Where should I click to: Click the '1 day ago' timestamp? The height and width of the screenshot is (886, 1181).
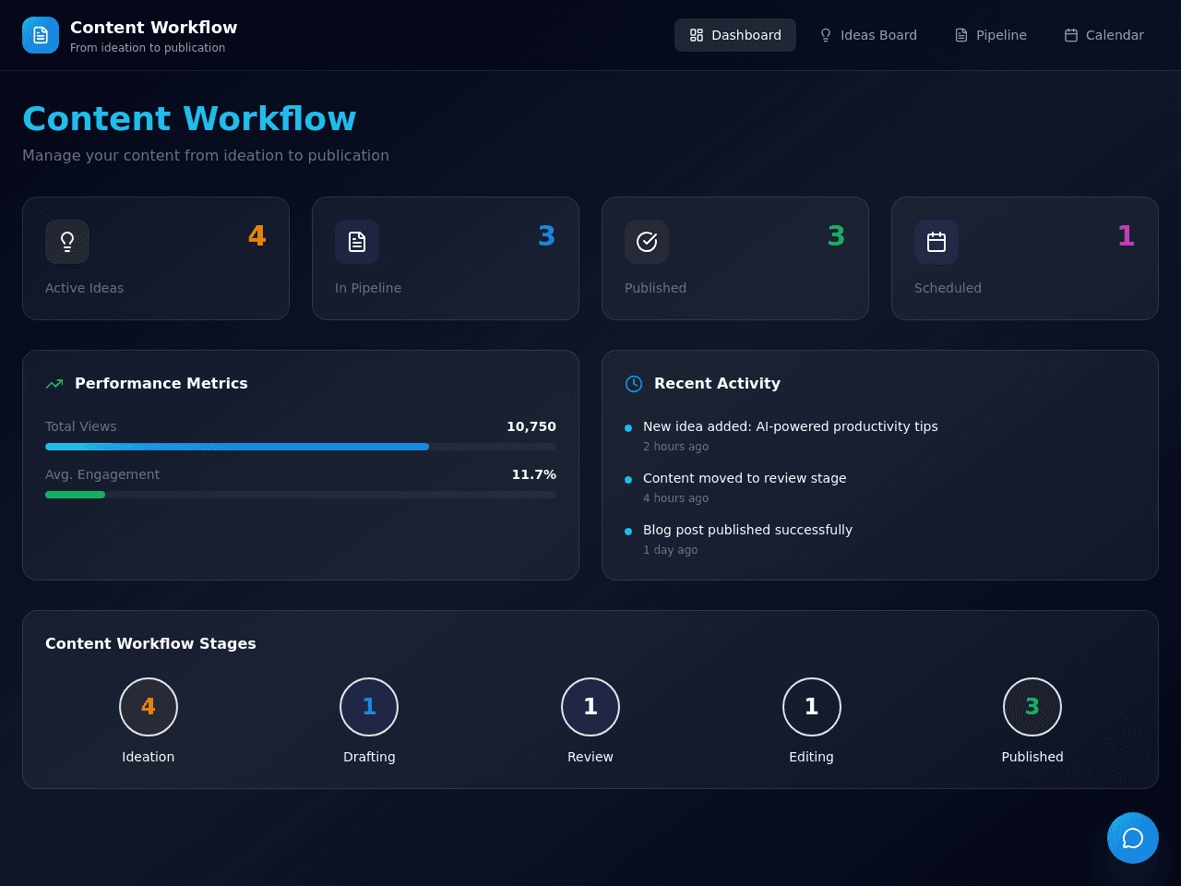coord(671,550)
